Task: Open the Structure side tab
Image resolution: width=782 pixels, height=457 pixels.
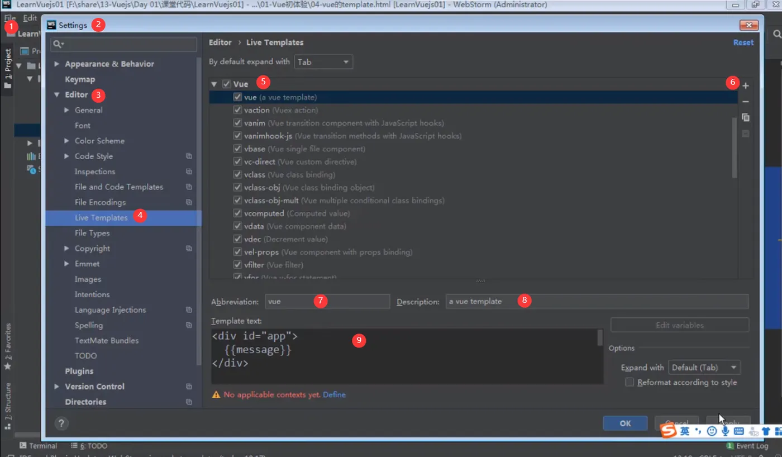Action: [x=7, y=405]
